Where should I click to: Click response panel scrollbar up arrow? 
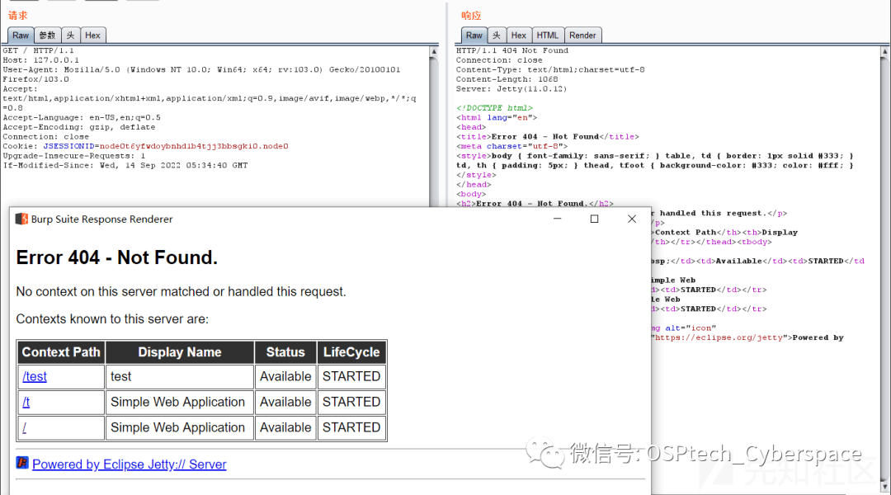(884, 51)
